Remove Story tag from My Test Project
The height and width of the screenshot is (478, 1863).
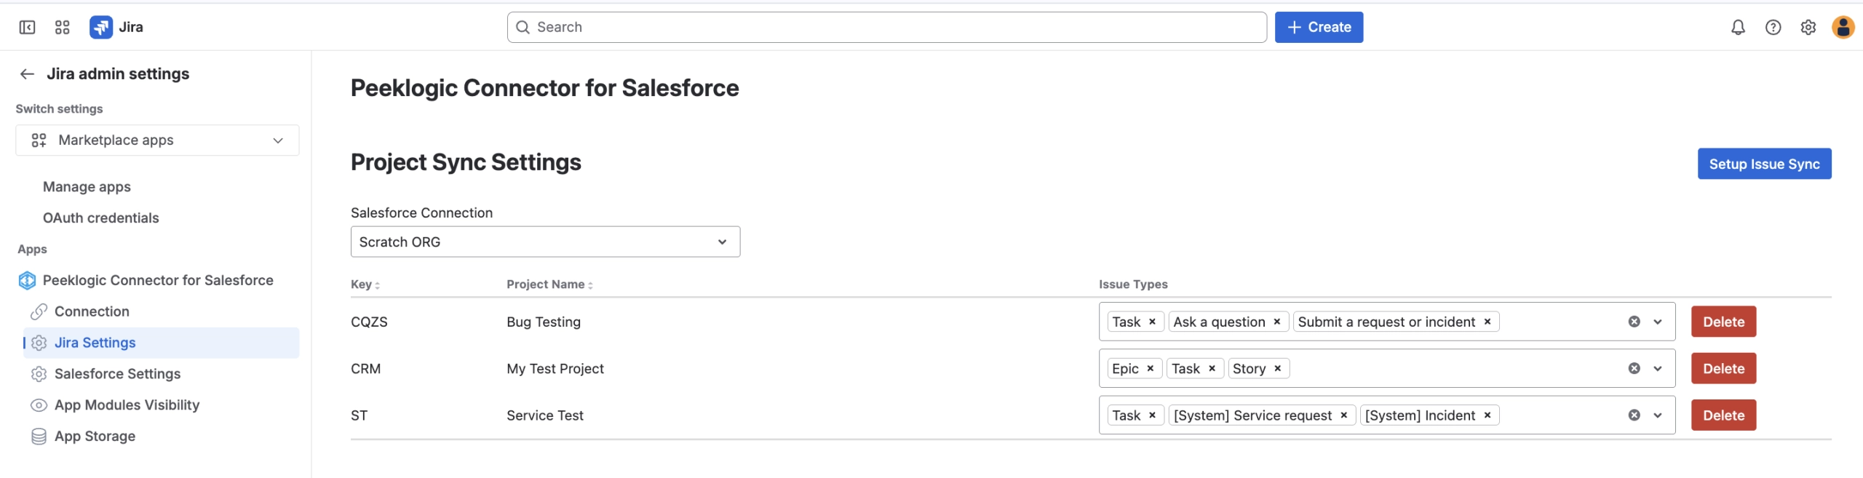pos(1277,369)
